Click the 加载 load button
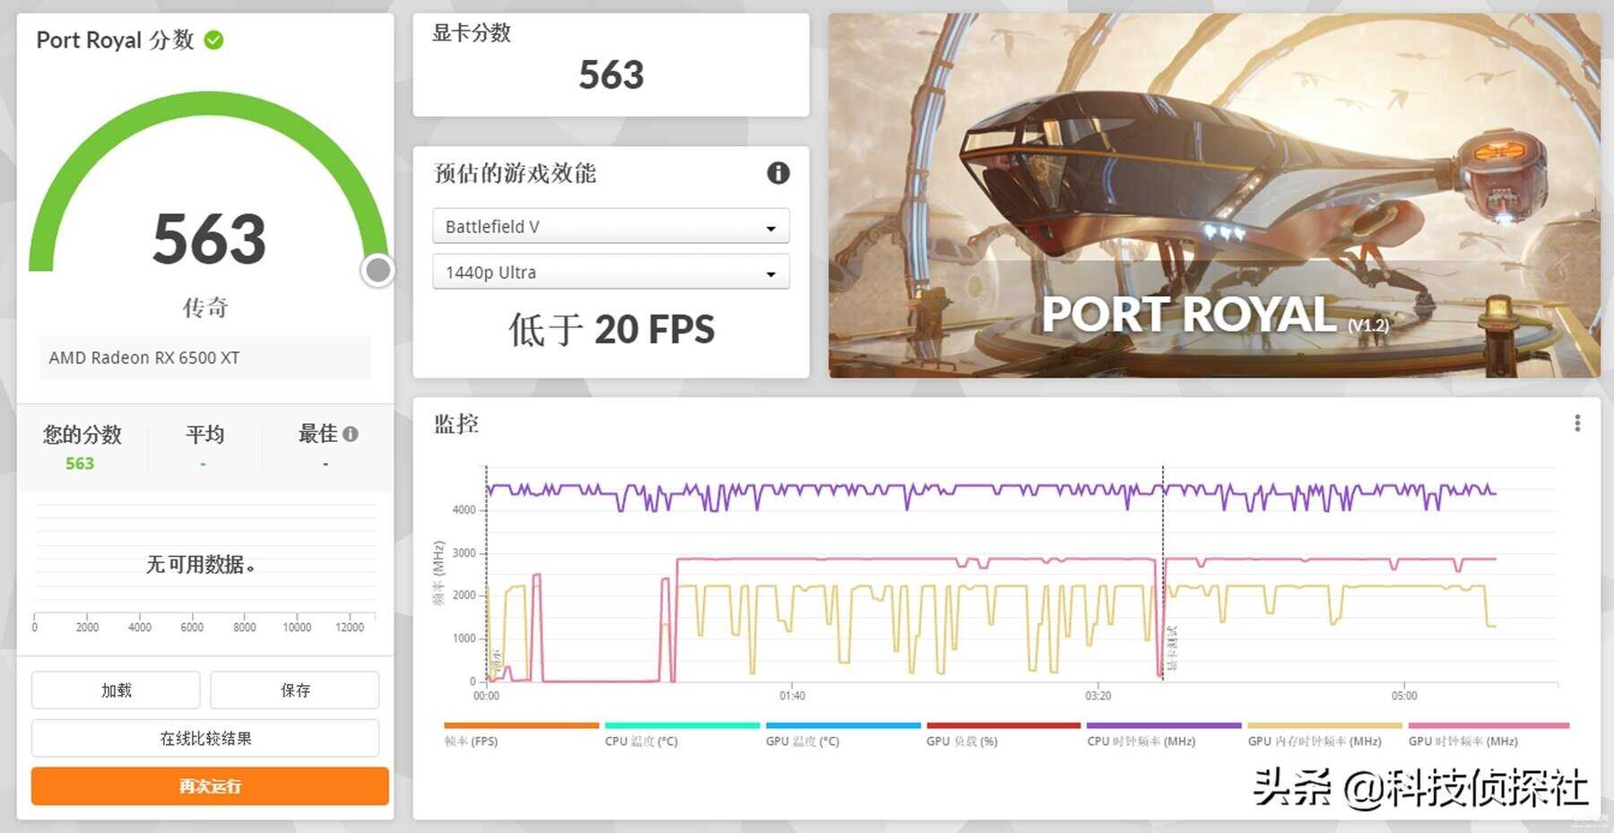Viewport: 1614px width, 833px height. click(116, 690)
